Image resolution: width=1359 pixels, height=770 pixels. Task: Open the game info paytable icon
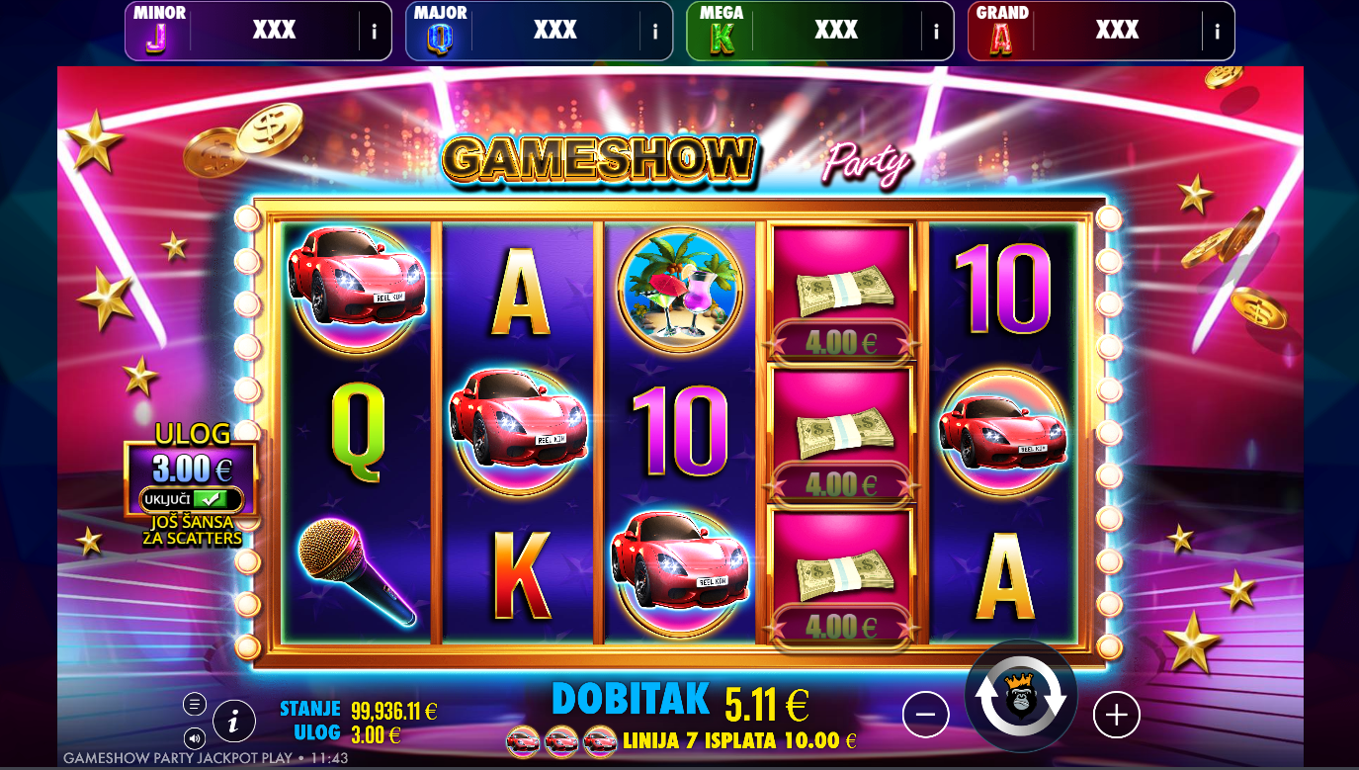tap(233, 721)
